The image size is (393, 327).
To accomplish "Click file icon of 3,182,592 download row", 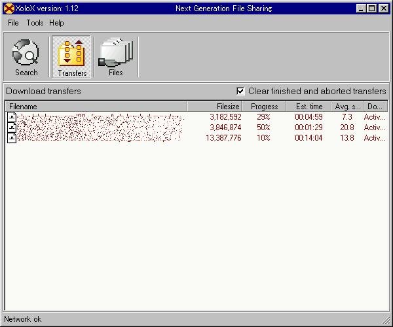I will 12,117.
